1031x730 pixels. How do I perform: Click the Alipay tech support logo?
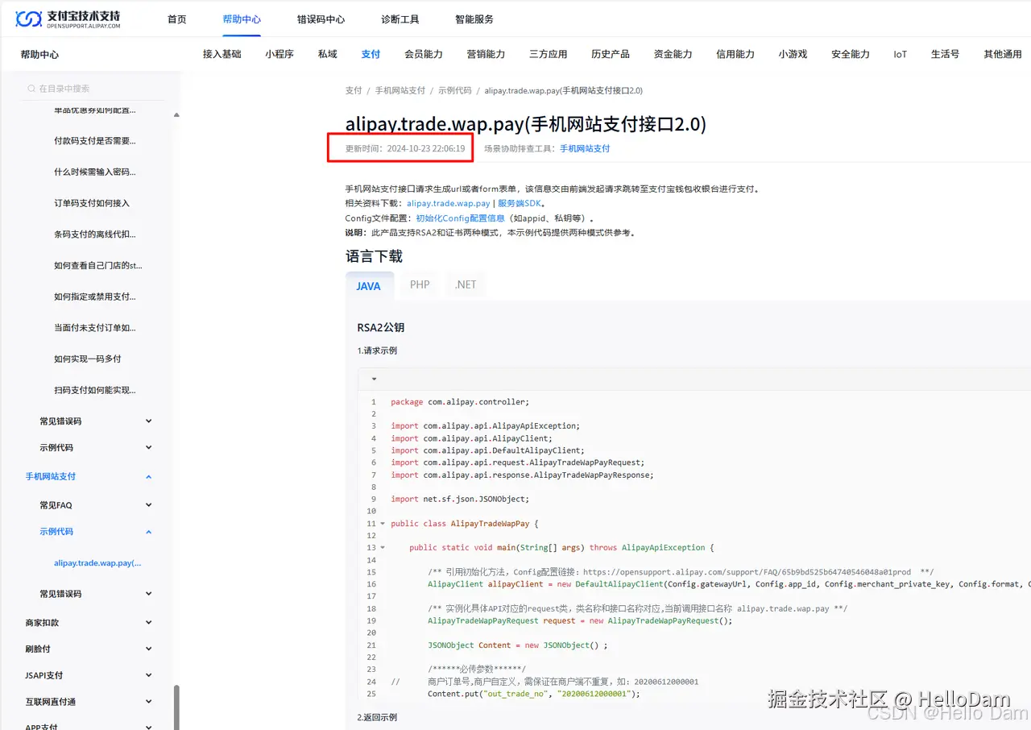[x=68, y=19]
